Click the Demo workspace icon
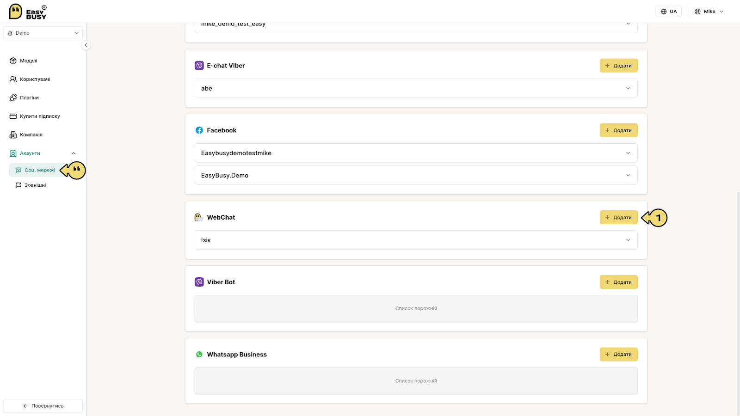 pyautogui.click(x=10, y=33)
